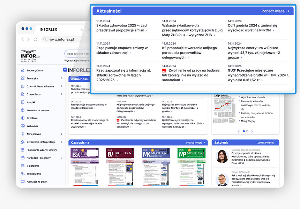Viewport: 300px width, 209px height.
Task: Click the address bar search magnifier icon
Action: (x=45, y=39)
